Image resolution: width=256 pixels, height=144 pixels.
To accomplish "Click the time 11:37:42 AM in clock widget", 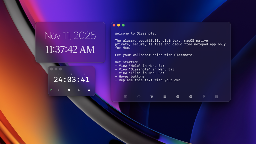I will (x=70, y=50).
